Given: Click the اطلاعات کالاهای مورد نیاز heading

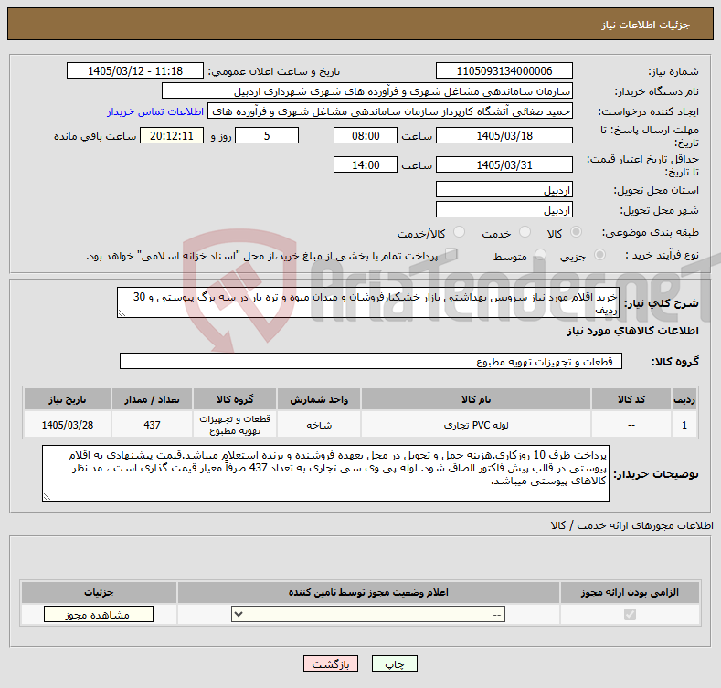Looking at the screenshot, I should click(x=632, y=331).
